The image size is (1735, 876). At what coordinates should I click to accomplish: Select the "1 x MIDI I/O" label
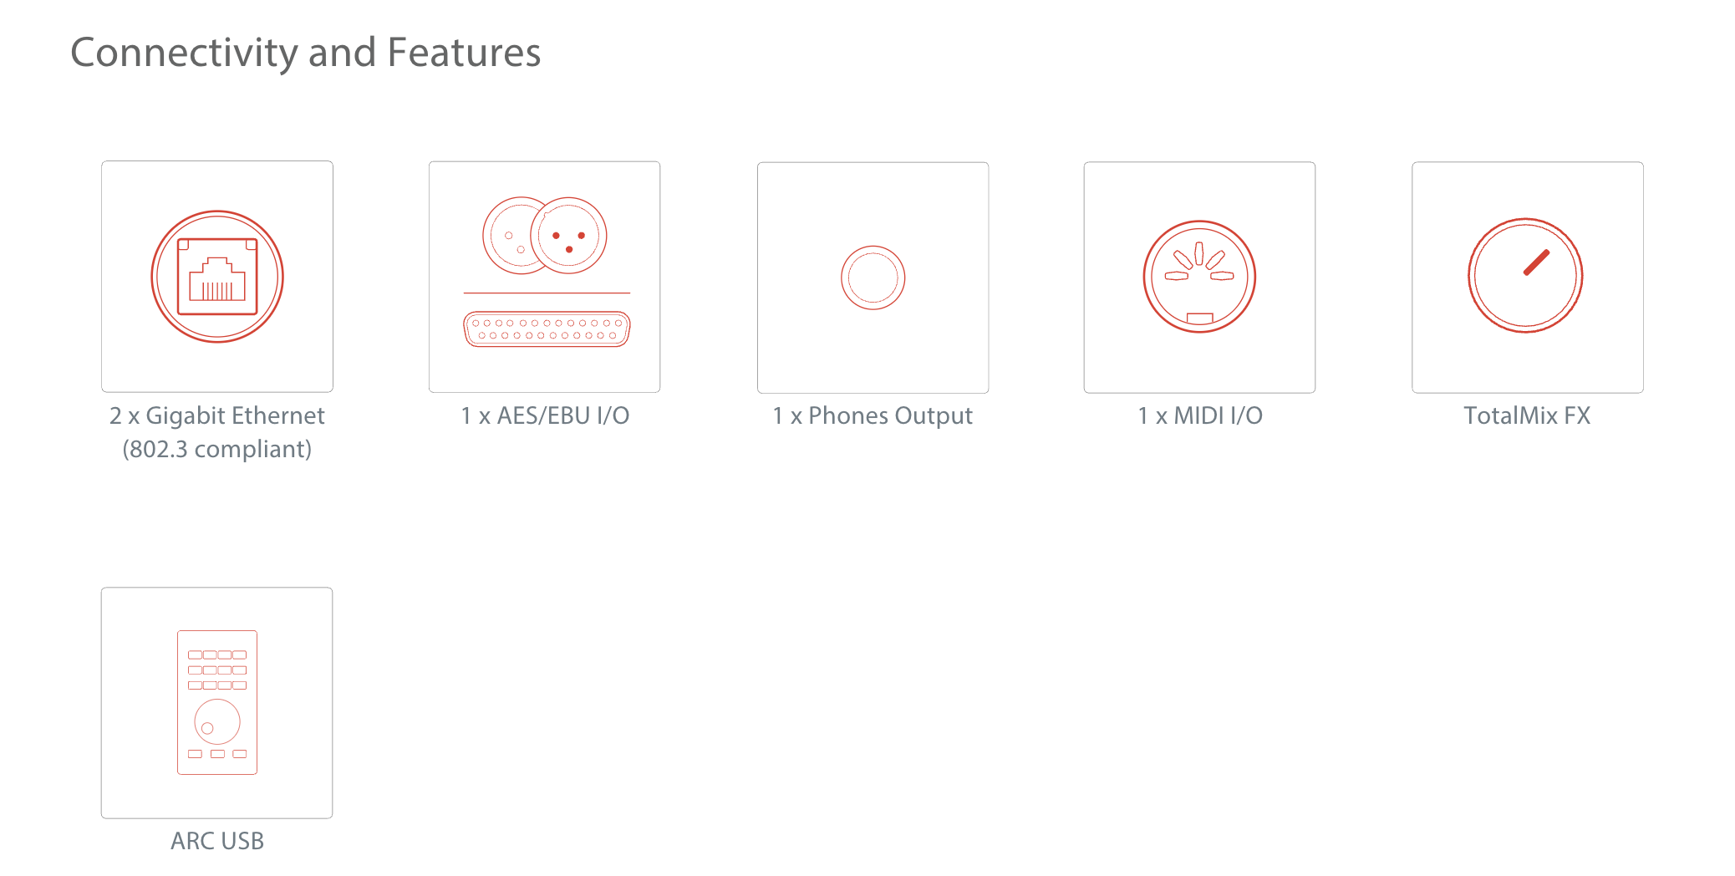[1200, 415]
